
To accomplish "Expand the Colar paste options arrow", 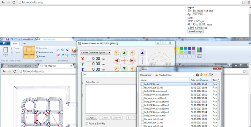I will click(6, 57).
